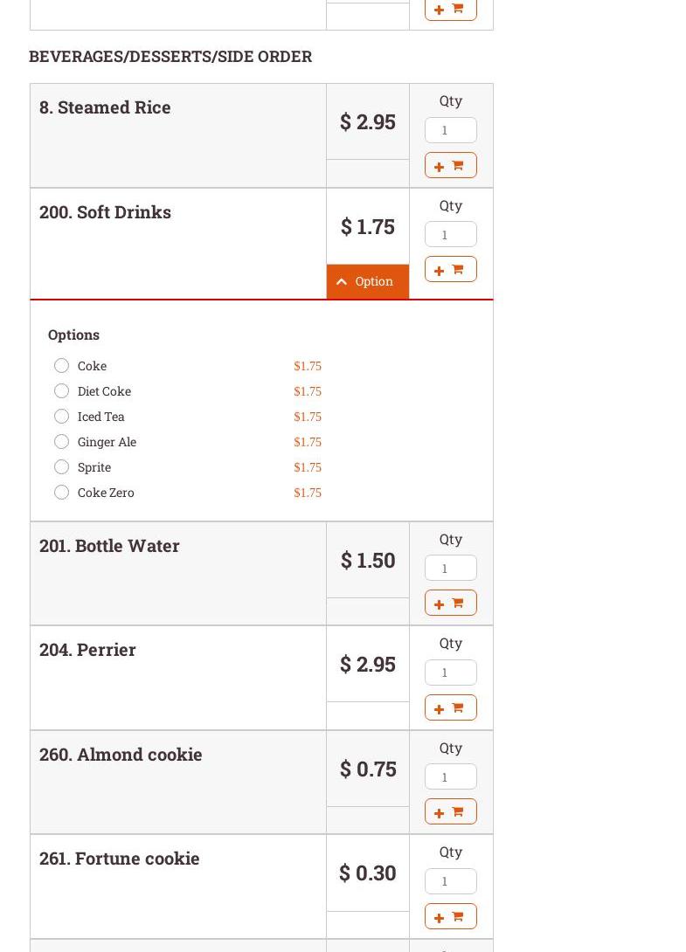The image size is (686, 952).
Task: Collapse the Soft Drinks Option panel
Action: (367, 281)
